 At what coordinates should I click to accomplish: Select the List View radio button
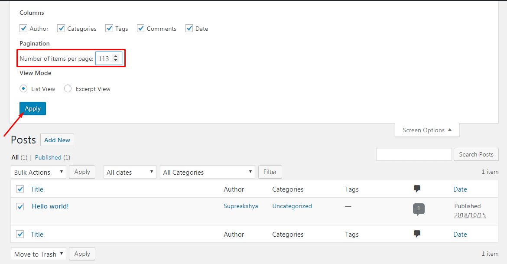tap(23, 88)
